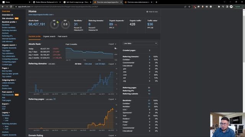Open the Extensions puzzle icon
This screenshot has height=137, width=245.
[x=219, y=7]
